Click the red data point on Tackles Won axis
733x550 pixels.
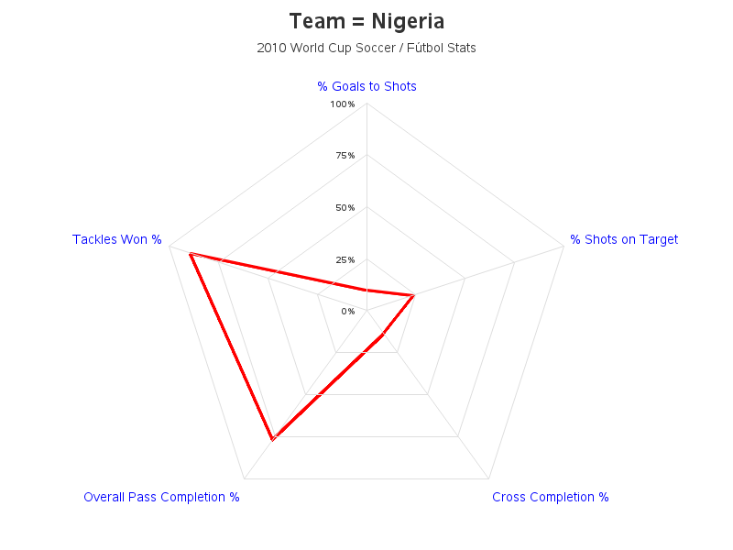pos(191,254)
